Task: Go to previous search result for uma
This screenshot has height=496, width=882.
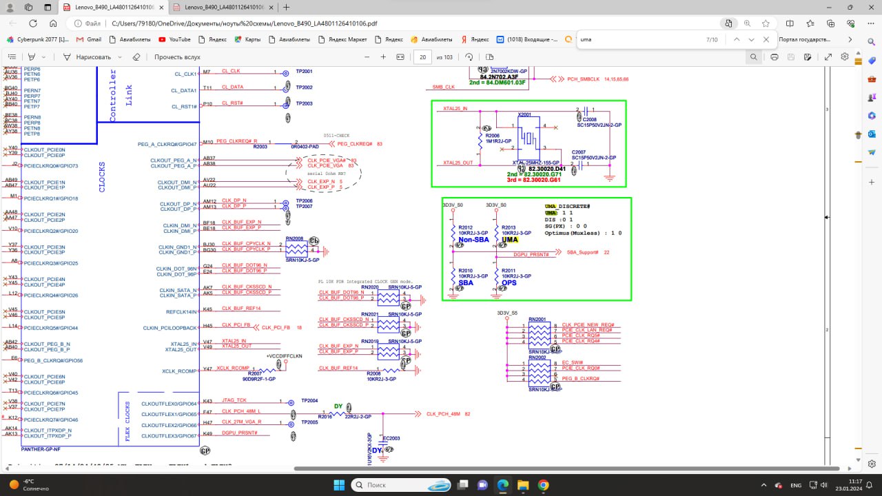Action: (736, 39)
